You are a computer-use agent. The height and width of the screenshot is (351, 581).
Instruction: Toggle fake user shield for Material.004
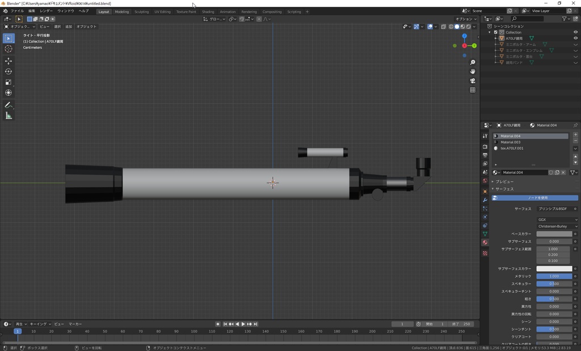(x=550, y=172)
